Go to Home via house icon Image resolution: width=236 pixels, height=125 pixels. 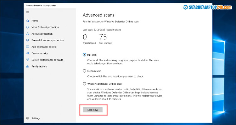point(28,21)
